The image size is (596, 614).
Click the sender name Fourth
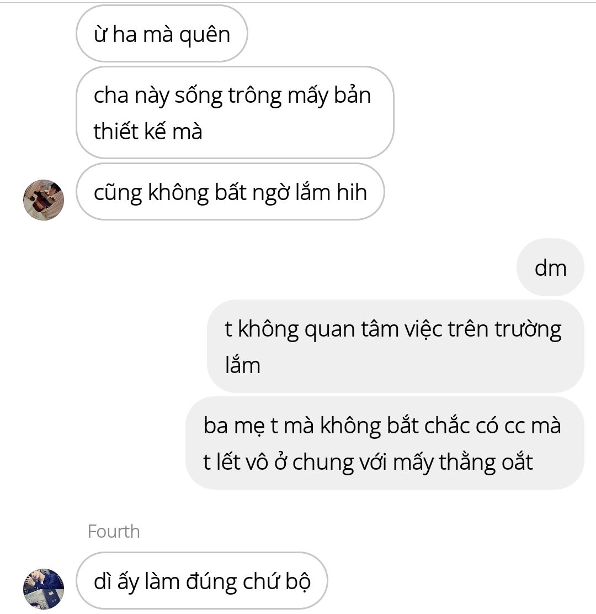pos(114,531)
